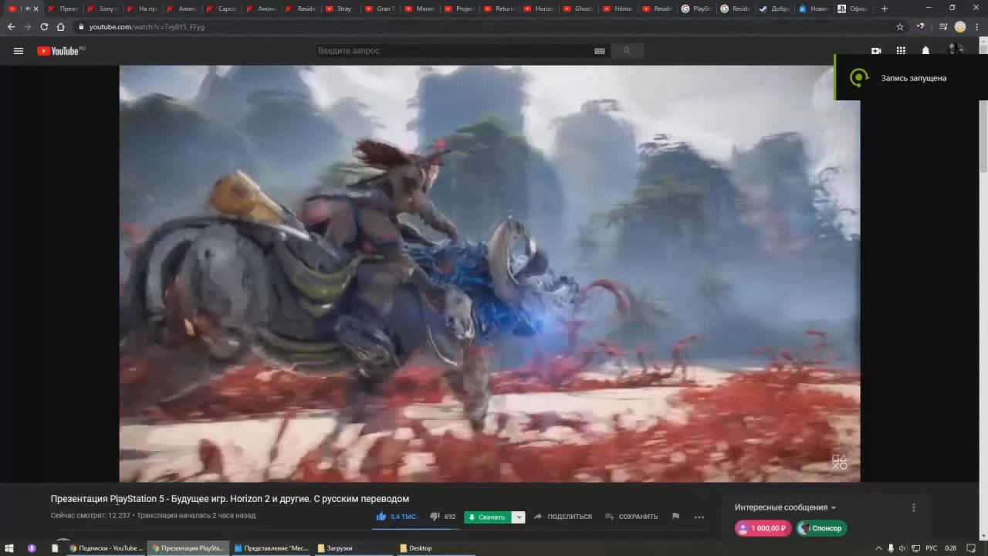Image resolution: width=988 pixels, height=556 pixels.
Task: Open the media control playlist icon
Action: (943, 27)
